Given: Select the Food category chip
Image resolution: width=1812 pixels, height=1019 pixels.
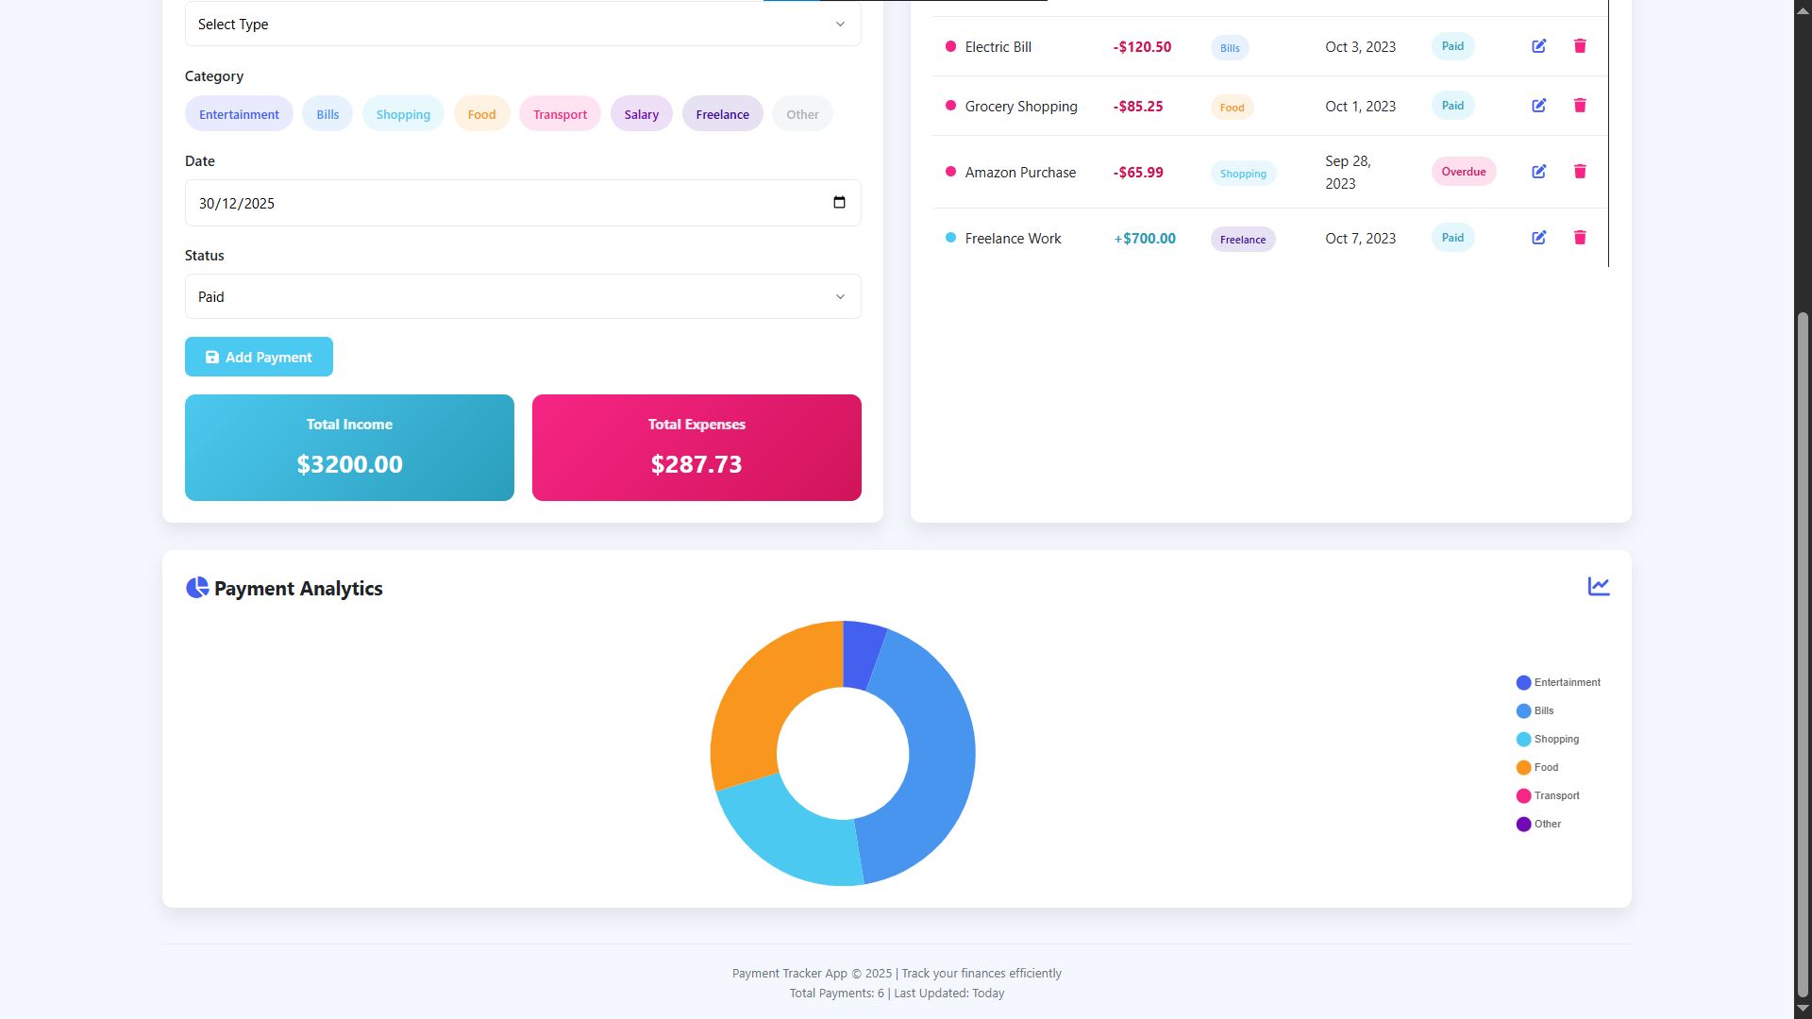Looking at the screenshot, I should [x=481, y=114].
